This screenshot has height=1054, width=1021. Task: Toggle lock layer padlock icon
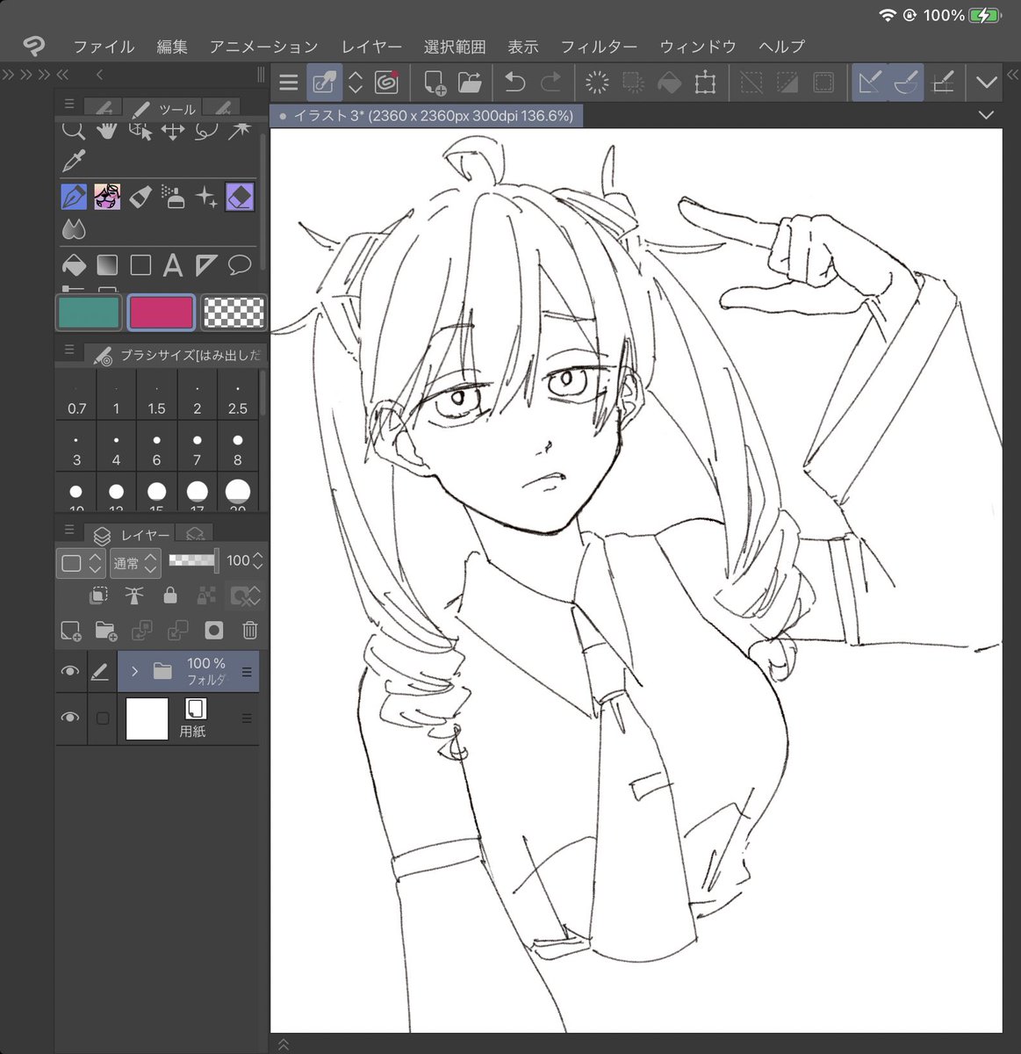[170, 596]
